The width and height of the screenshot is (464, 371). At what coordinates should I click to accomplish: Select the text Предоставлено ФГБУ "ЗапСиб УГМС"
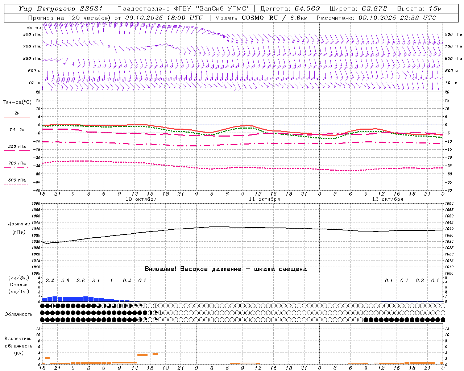(x=183, y=9)
